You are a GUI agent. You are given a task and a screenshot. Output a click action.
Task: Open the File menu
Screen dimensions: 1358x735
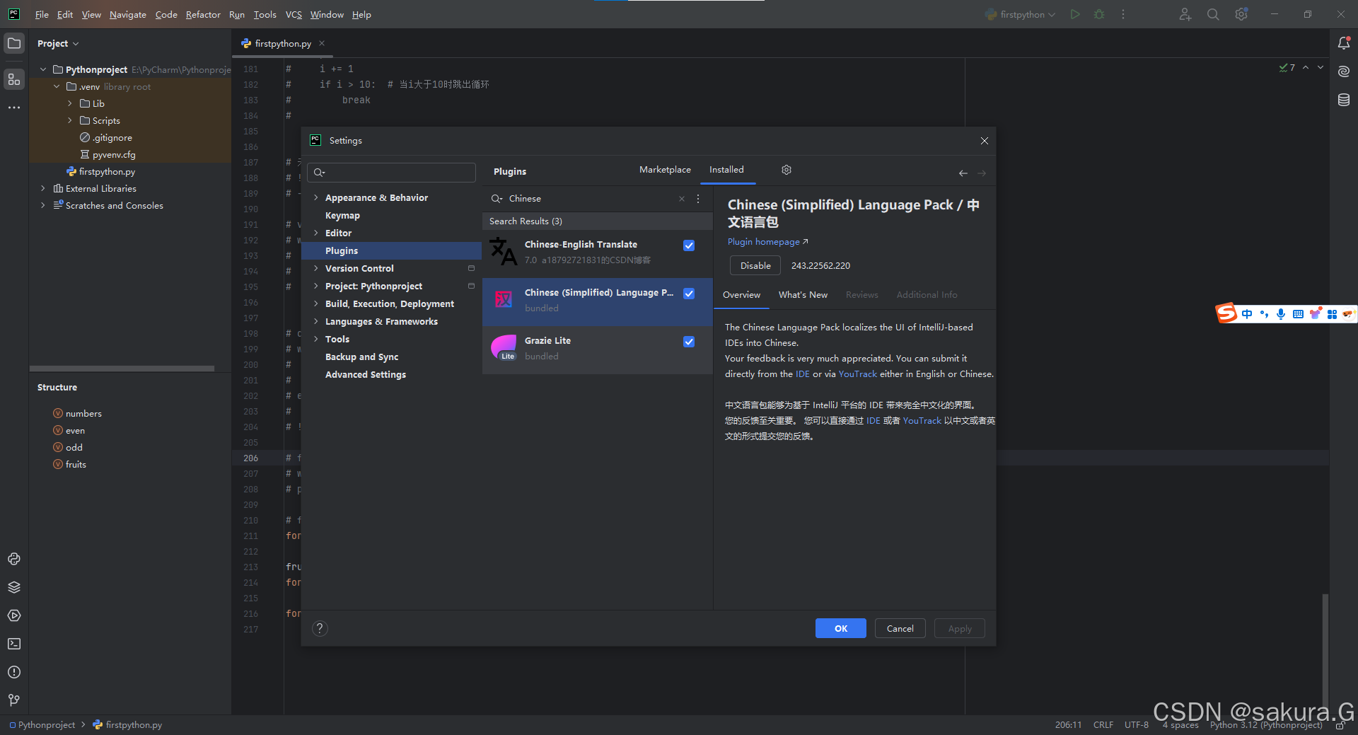[x=42, y=14]
